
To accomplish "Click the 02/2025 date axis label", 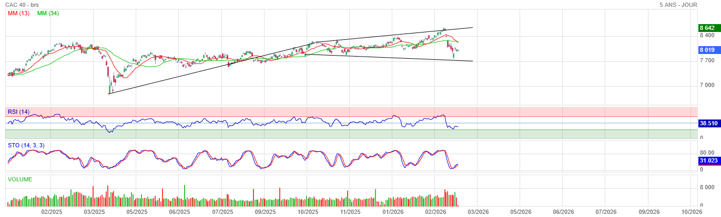I will (52, 212).
